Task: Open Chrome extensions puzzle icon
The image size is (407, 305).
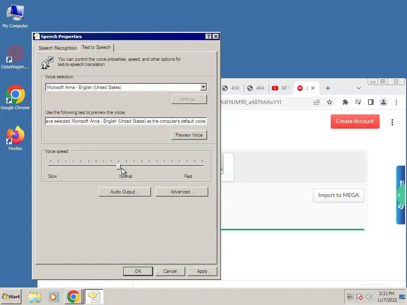Action: (x=345, y=102)
